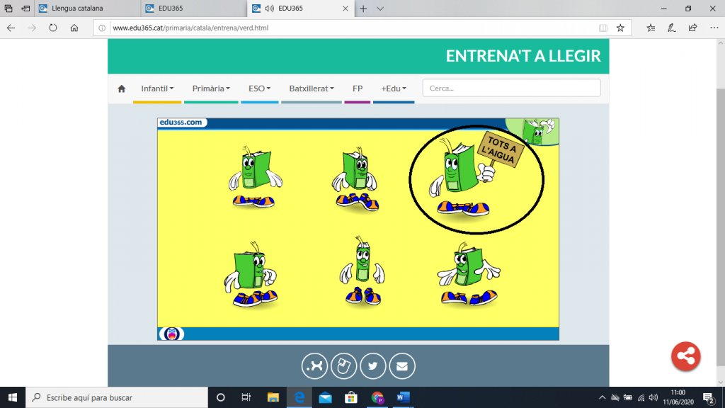Image resolution: width=725 pixels, height=408 pixels.
Task: Click the XTEC logo icon in the footer
Action: point(314,366)
